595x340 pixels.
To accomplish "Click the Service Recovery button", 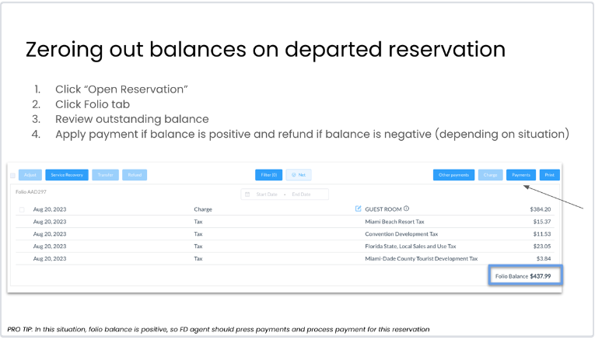I will tap(67, 175).
